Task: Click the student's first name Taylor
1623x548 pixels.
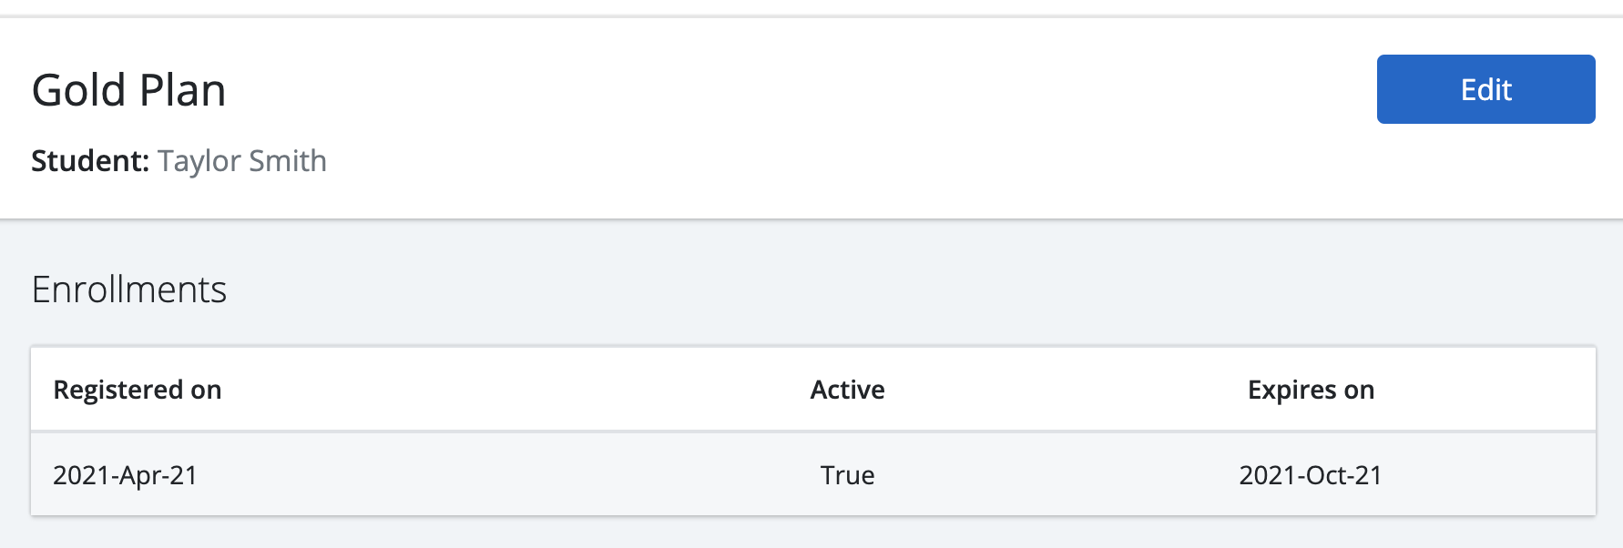Action: 199,161
